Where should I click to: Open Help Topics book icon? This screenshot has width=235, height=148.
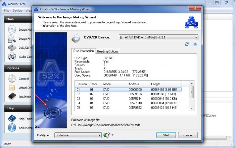pos(12,119)
